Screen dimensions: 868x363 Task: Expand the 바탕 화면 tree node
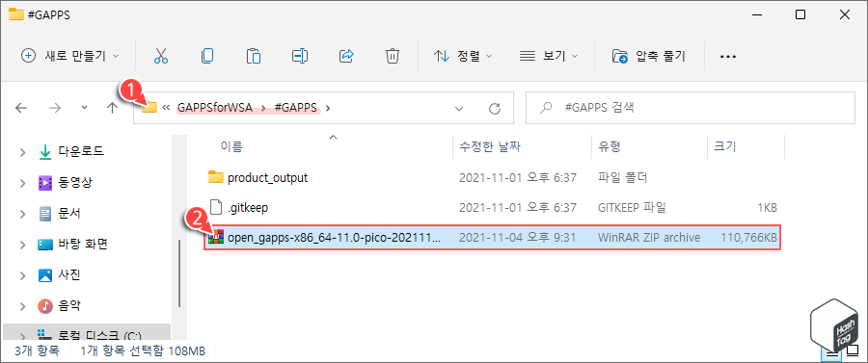(23, 245)
